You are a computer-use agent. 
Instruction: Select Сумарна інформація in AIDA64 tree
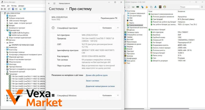pyautogui.click(x=137, y=13)
